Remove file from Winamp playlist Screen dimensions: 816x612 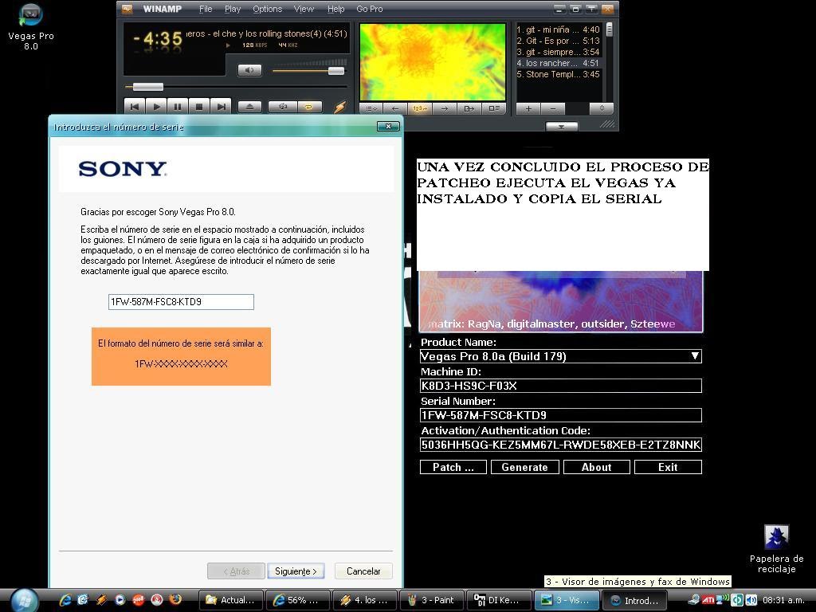click(x=553, y=108)
